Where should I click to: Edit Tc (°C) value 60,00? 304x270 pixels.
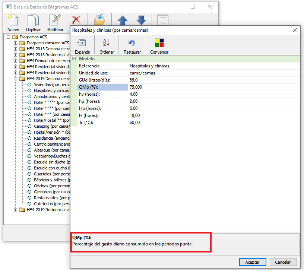(x=214, y=123)
